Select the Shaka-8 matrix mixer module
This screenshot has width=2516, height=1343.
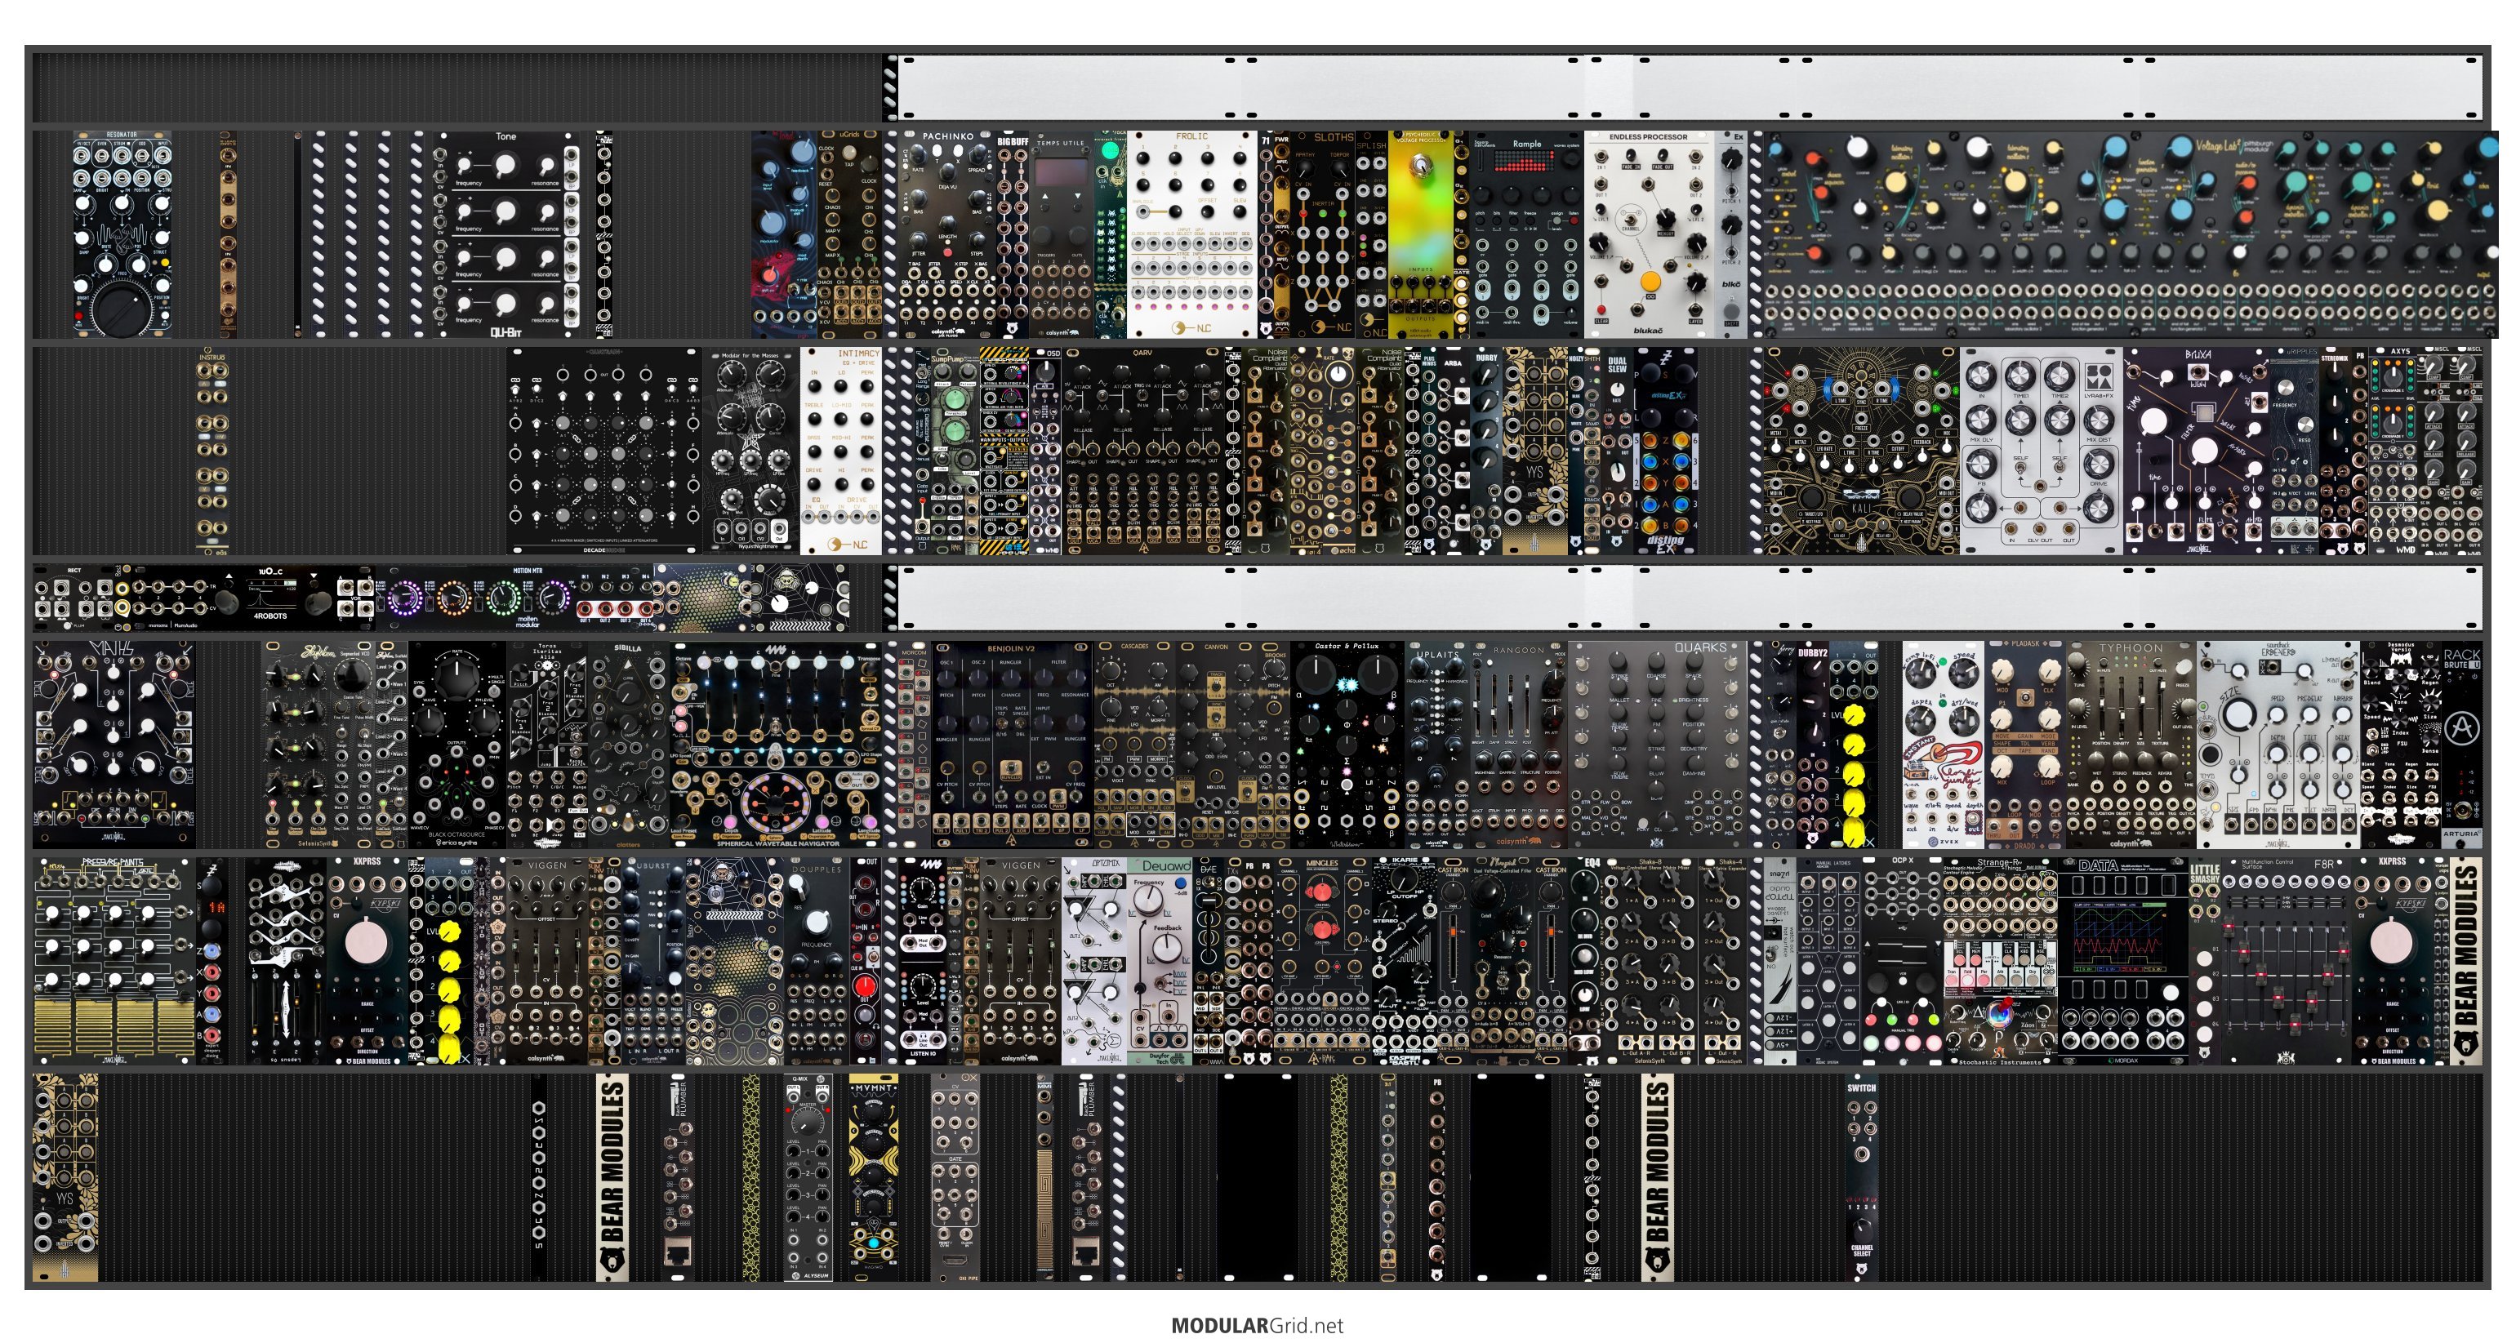click(1650, 961)
